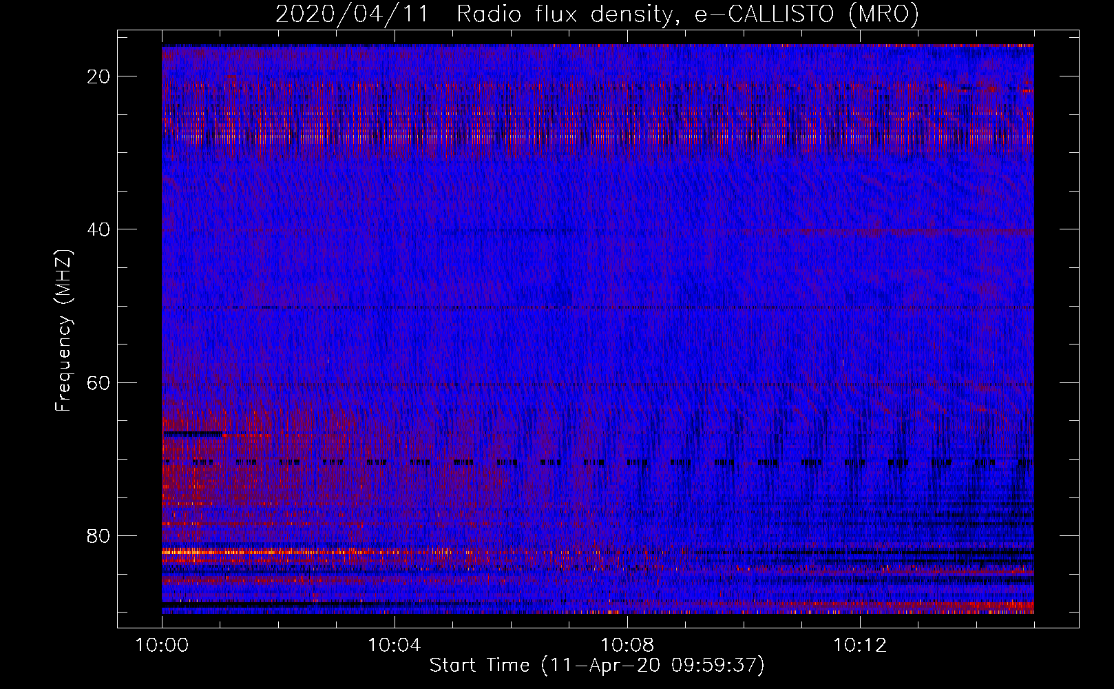Click the "10:00" time axis label
This screenshot has height=689, width=1114.
[162, 646]
